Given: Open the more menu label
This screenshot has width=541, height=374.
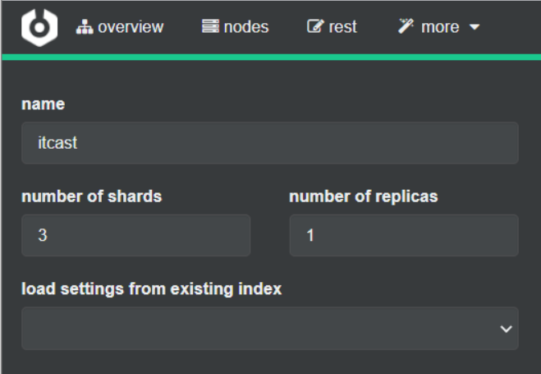Looking at the screenshot, I should pyautogui.click(x=440, y=27).
